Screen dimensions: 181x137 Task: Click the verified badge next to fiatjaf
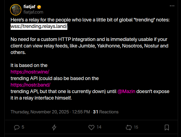point(39,7)
